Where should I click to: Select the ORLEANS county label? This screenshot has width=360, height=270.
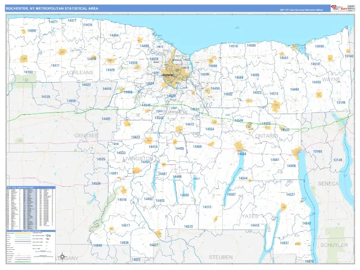coord(81,73)
